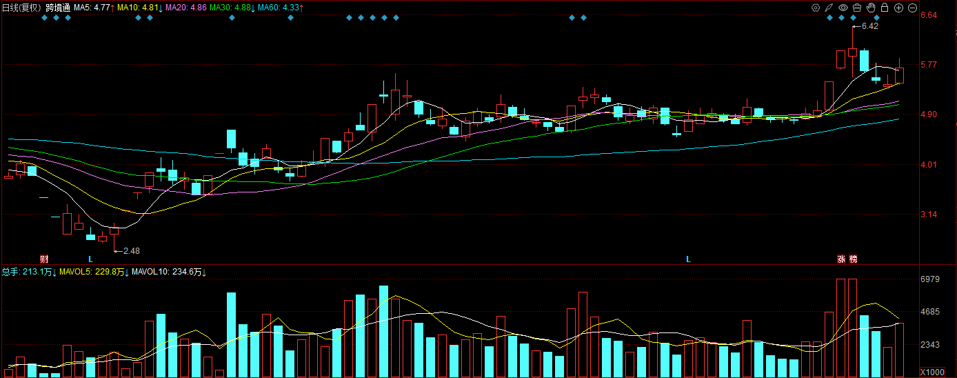This screenshot has width=957, height=378.
Task: Select the drawing pen tool
Action: (x=829, y=8)
